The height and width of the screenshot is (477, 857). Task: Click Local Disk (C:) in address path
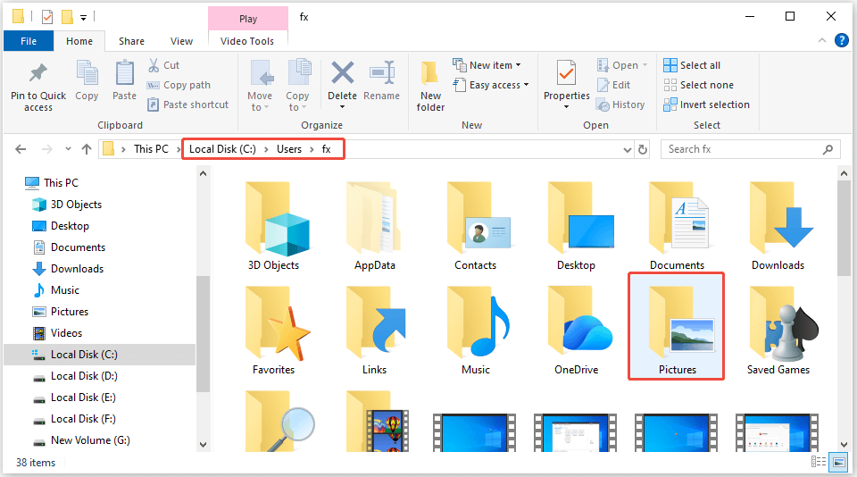tap(222, 149)
